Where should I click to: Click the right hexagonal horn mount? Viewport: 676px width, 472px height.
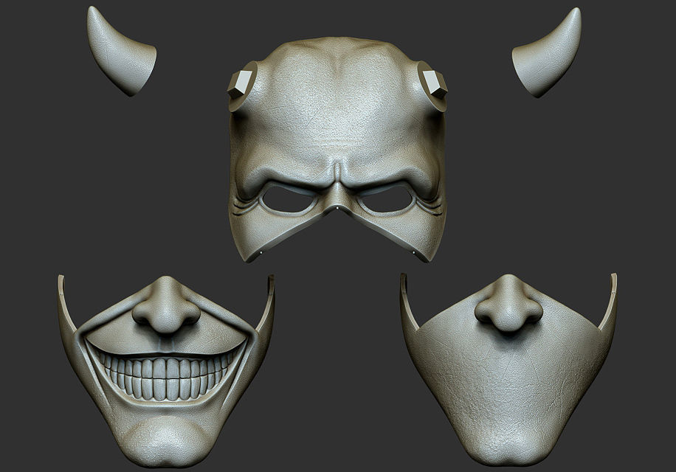coord(435,84)
